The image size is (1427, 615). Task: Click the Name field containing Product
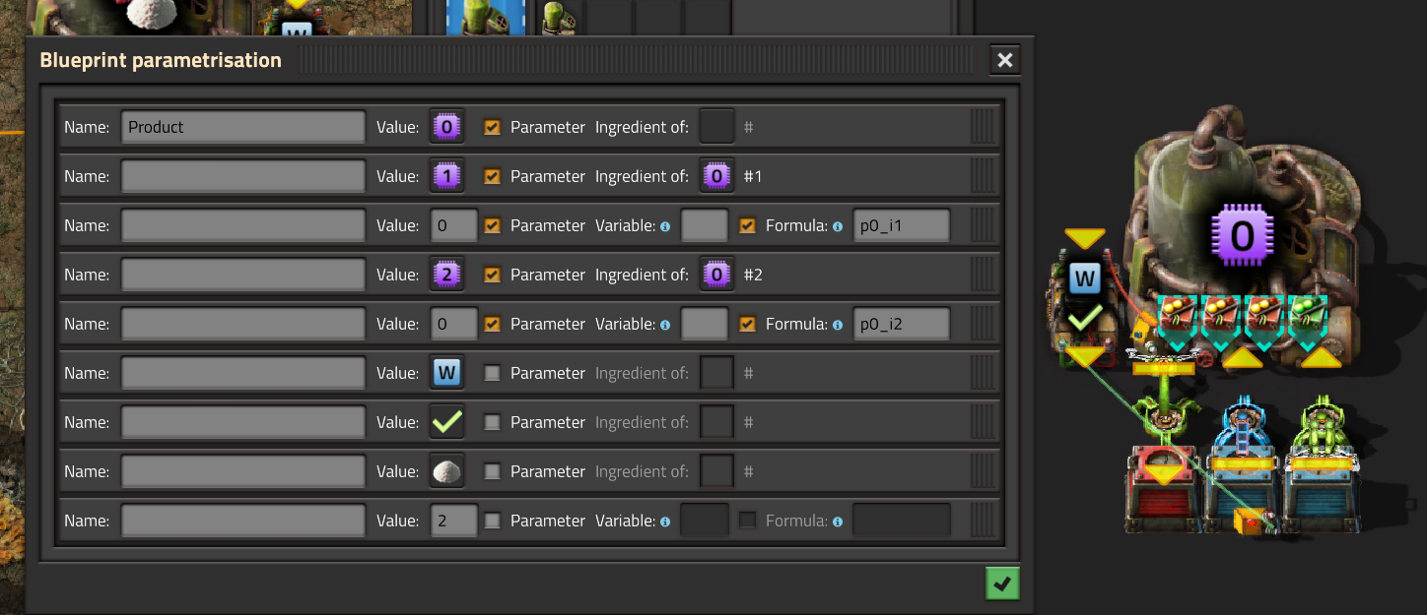[242, 127]
